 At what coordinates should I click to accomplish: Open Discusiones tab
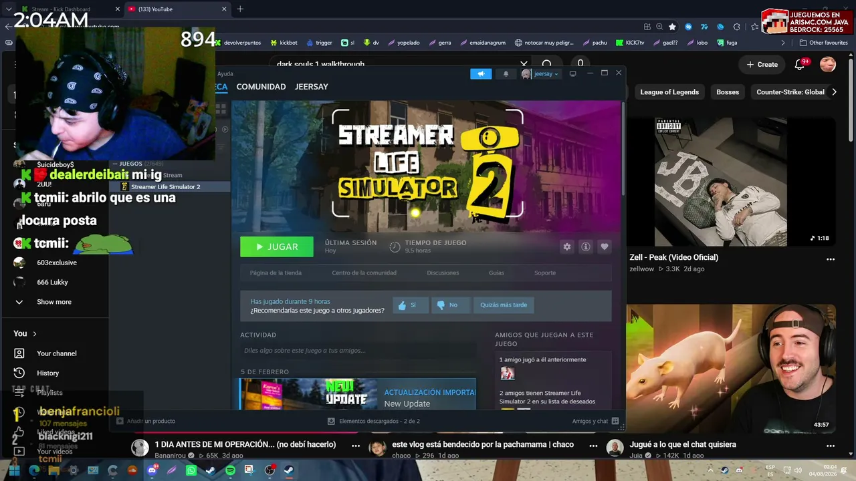[443, 273]
